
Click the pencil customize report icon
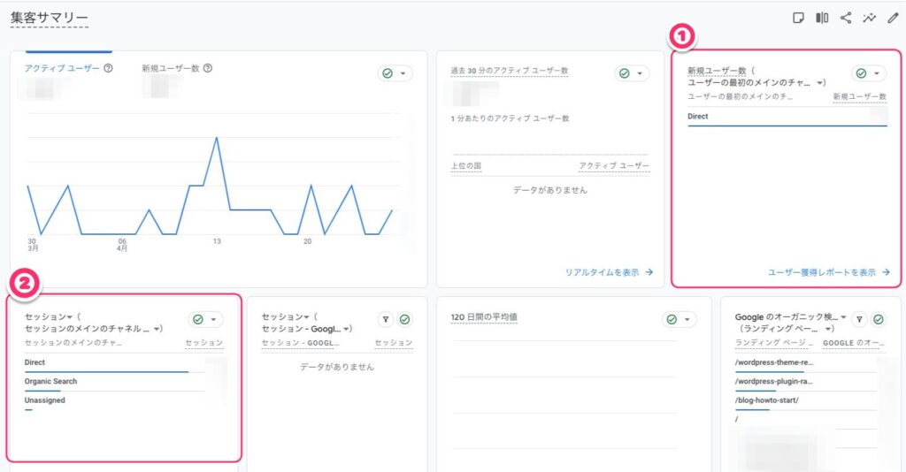click(x=892, y=18)
